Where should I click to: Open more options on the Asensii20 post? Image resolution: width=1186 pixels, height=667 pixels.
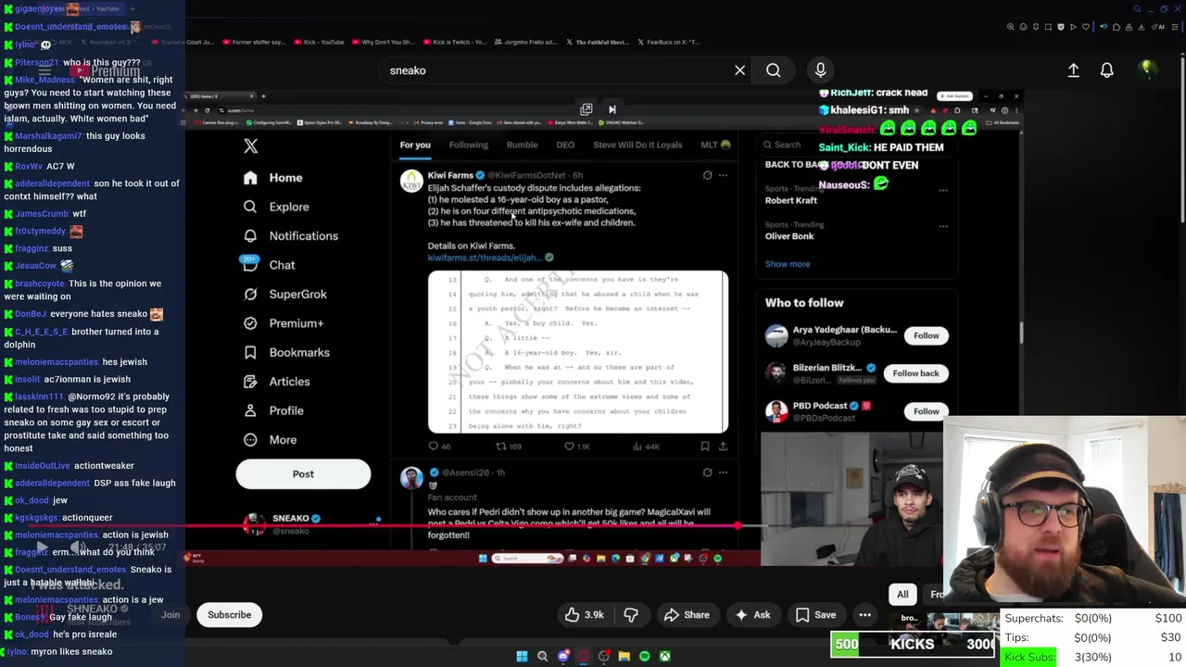723,472
